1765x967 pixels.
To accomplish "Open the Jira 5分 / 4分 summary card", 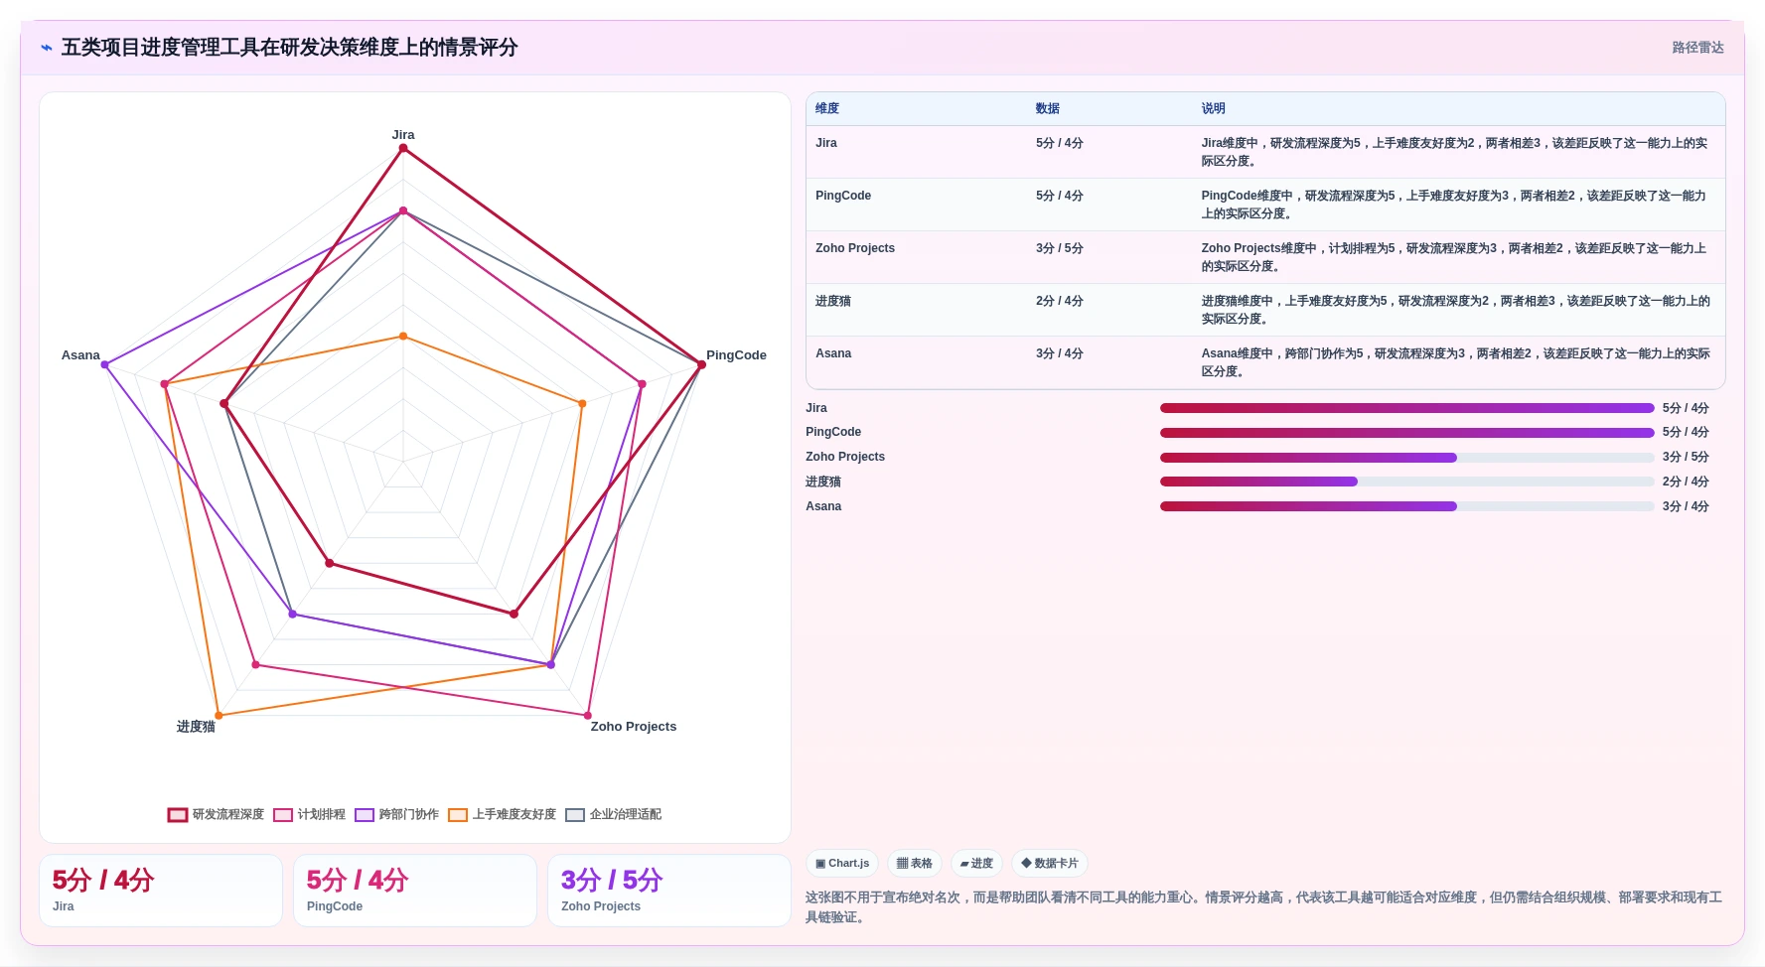I will [x=161, y=891].
